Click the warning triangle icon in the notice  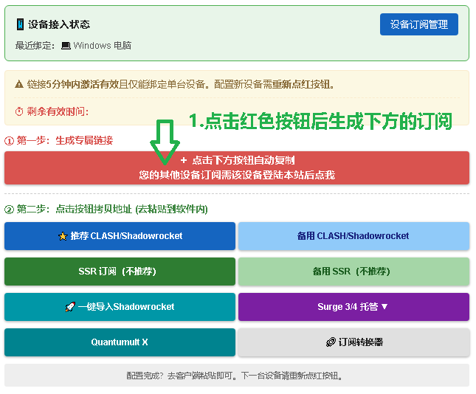[19, 84]
